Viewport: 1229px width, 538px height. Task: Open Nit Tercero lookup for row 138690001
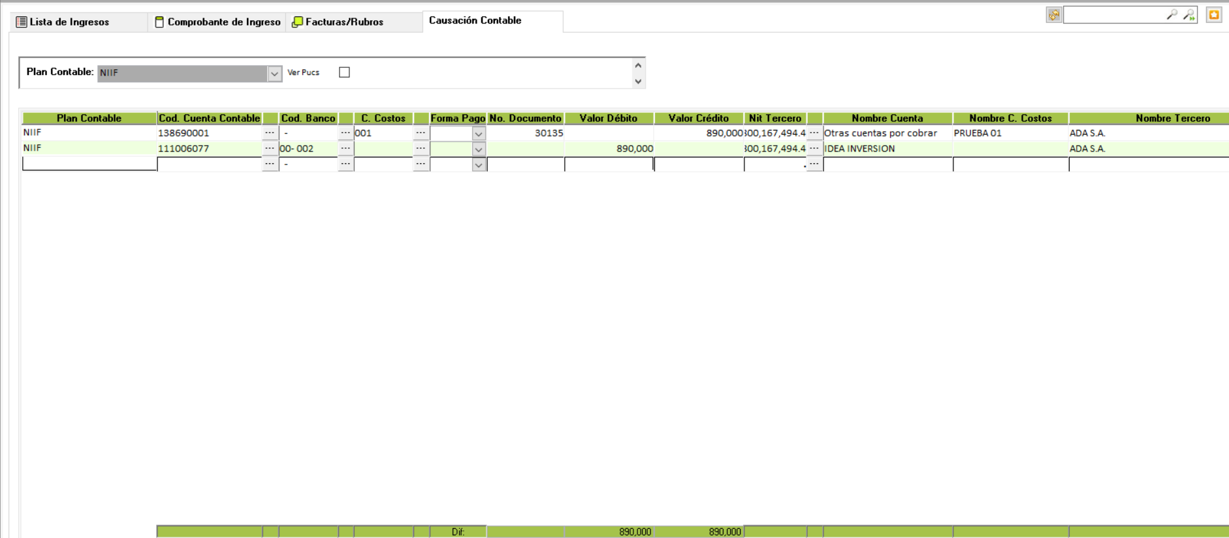[x=814, y=133]
